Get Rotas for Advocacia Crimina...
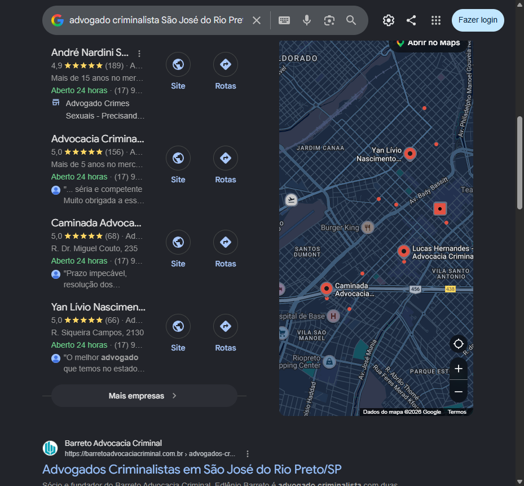 point(226,165)
